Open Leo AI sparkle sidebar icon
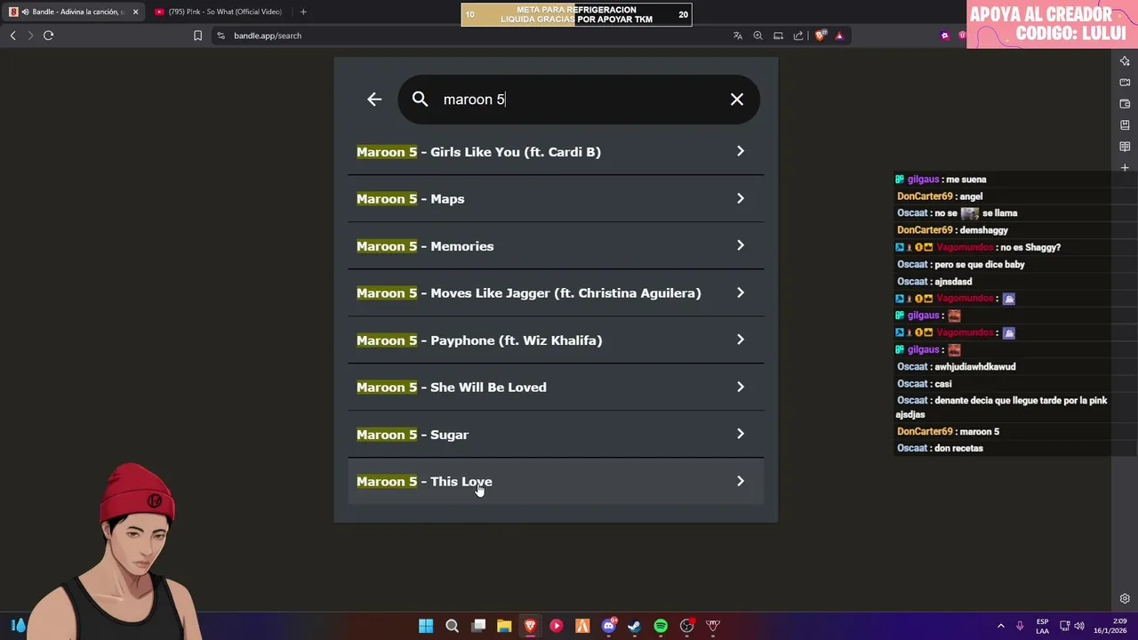Viewport: 1138px width, 640px height. tap(1125, 60)
